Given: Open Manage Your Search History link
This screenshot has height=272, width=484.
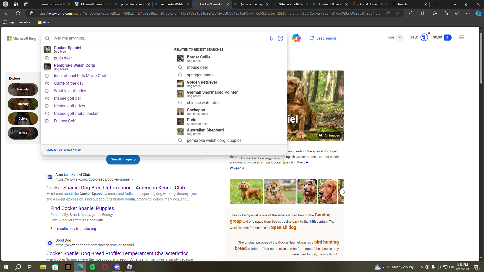Looking at the screenshot, I should tap(64, 150).
